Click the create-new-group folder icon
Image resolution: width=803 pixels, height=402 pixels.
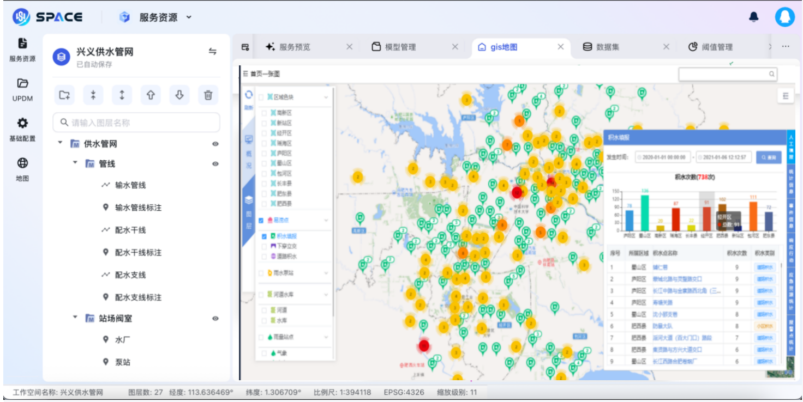click(65, 95)
